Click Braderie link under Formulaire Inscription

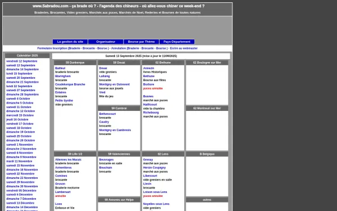point(75,48)
